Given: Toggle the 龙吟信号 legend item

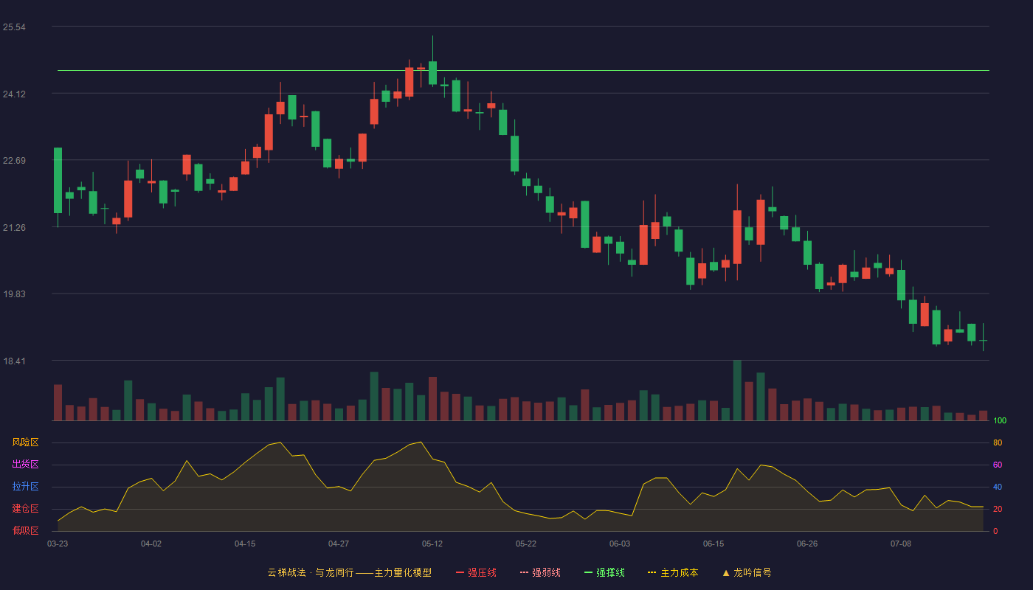Looking at the screenshot, I should point(747,572).
